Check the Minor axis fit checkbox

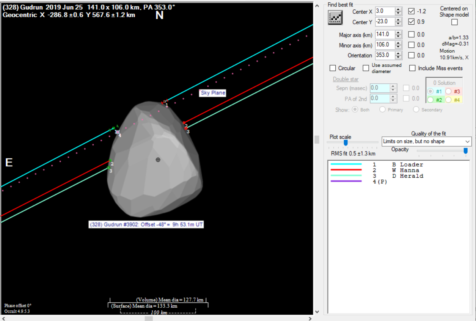click(411, 45)
